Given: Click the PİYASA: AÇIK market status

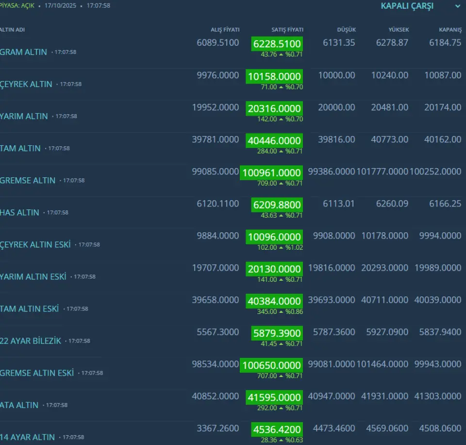Looking at the screenshot, I should 17,6.
